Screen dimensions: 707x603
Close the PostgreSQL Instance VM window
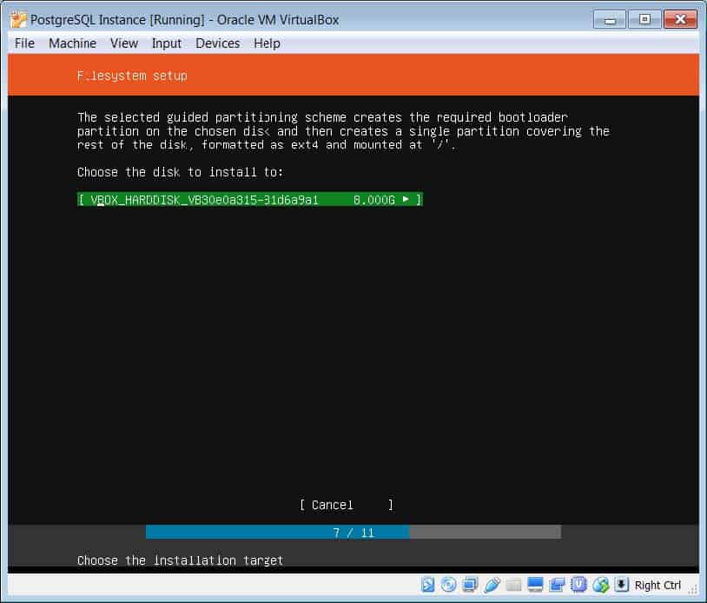click(x=680, y=19)
